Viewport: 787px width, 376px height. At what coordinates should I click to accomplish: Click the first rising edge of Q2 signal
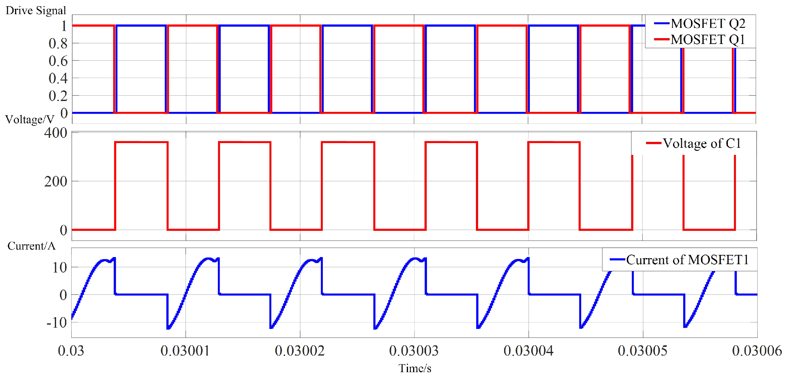(117, 68)
